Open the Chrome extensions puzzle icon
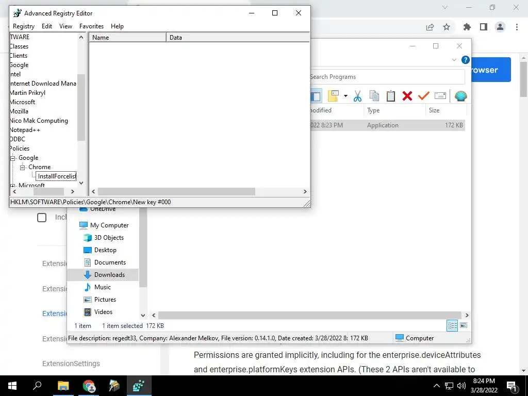This screenshot has width=528, height=396. [x=467, y=27]
